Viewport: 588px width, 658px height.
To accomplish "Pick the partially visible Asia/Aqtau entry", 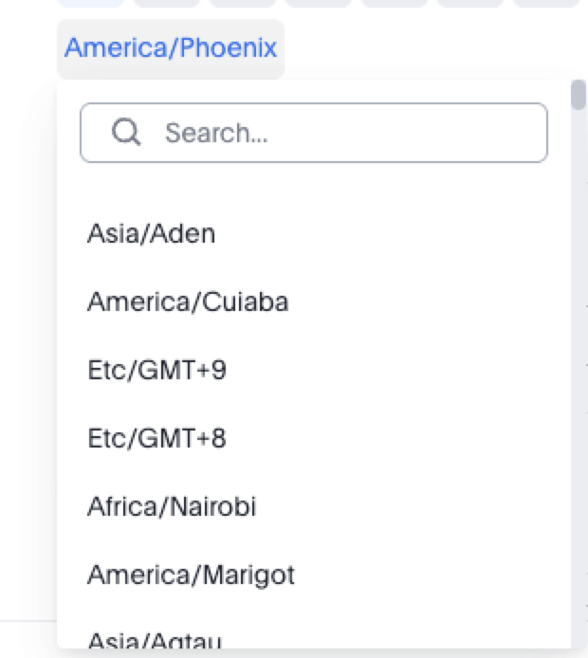I will point(155,642).
